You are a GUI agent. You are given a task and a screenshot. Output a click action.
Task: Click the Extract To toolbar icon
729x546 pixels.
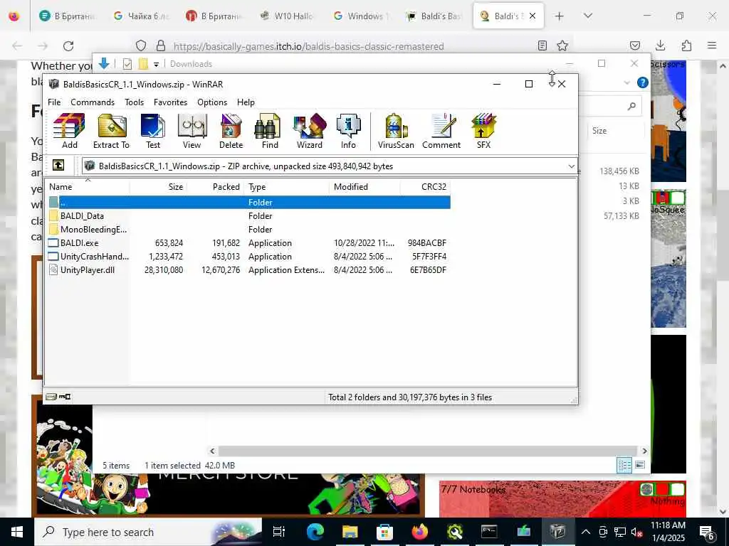pyautogui.click(x=111, y=131)
